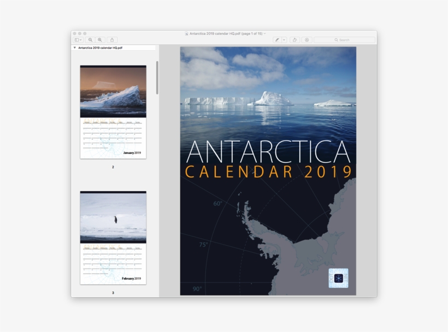Open the Share menu icon

112,40
